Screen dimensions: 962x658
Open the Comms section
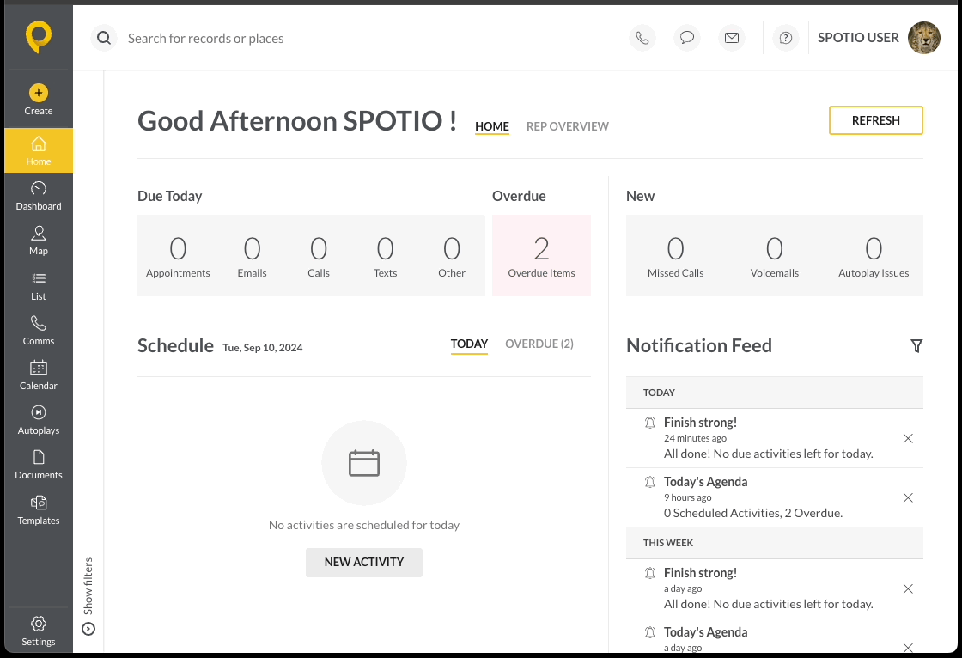[x=38, y=331]
